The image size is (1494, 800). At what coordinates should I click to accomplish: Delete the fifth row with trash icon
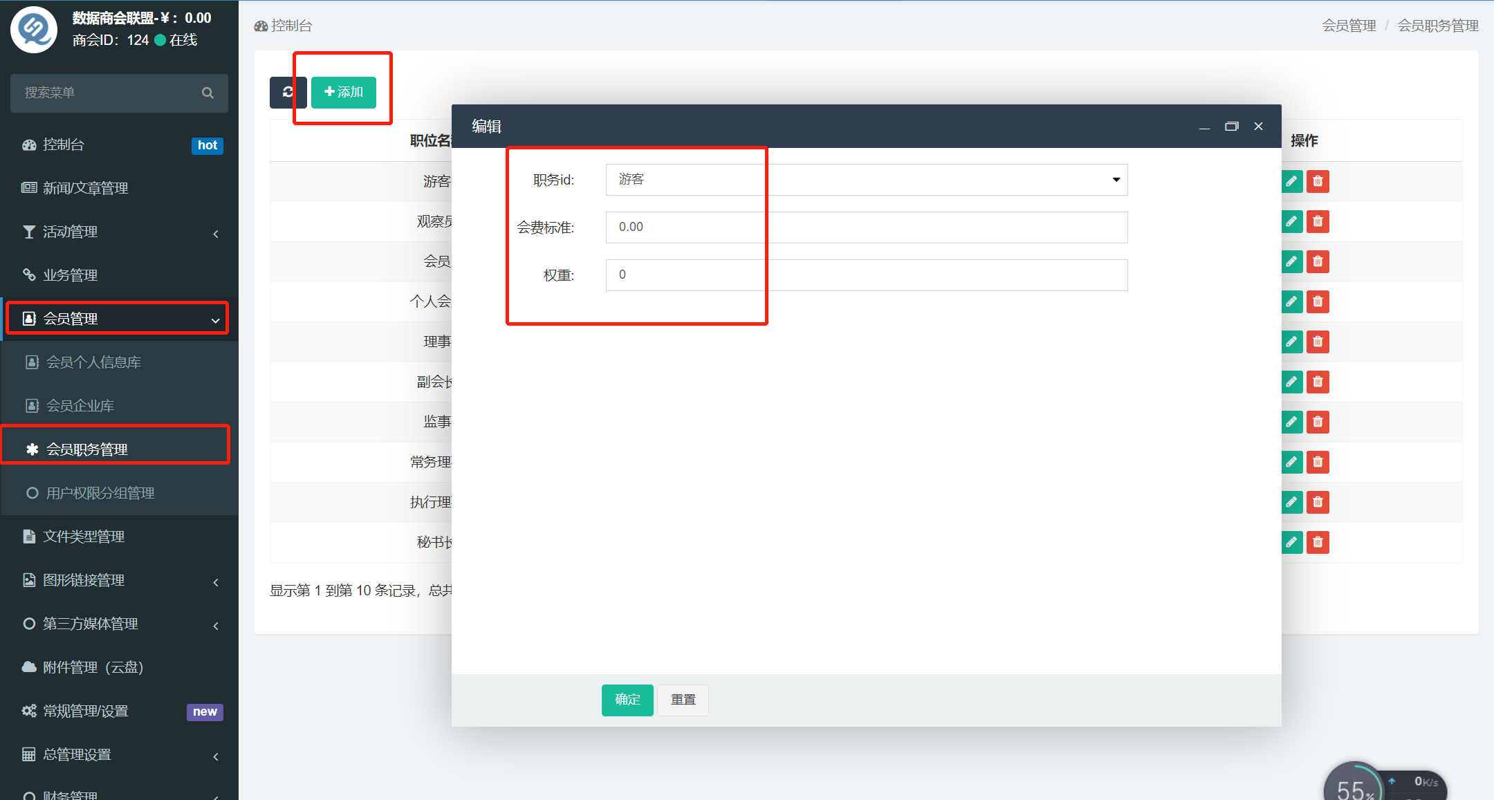pyautogui.click(x=1318, y=342)
